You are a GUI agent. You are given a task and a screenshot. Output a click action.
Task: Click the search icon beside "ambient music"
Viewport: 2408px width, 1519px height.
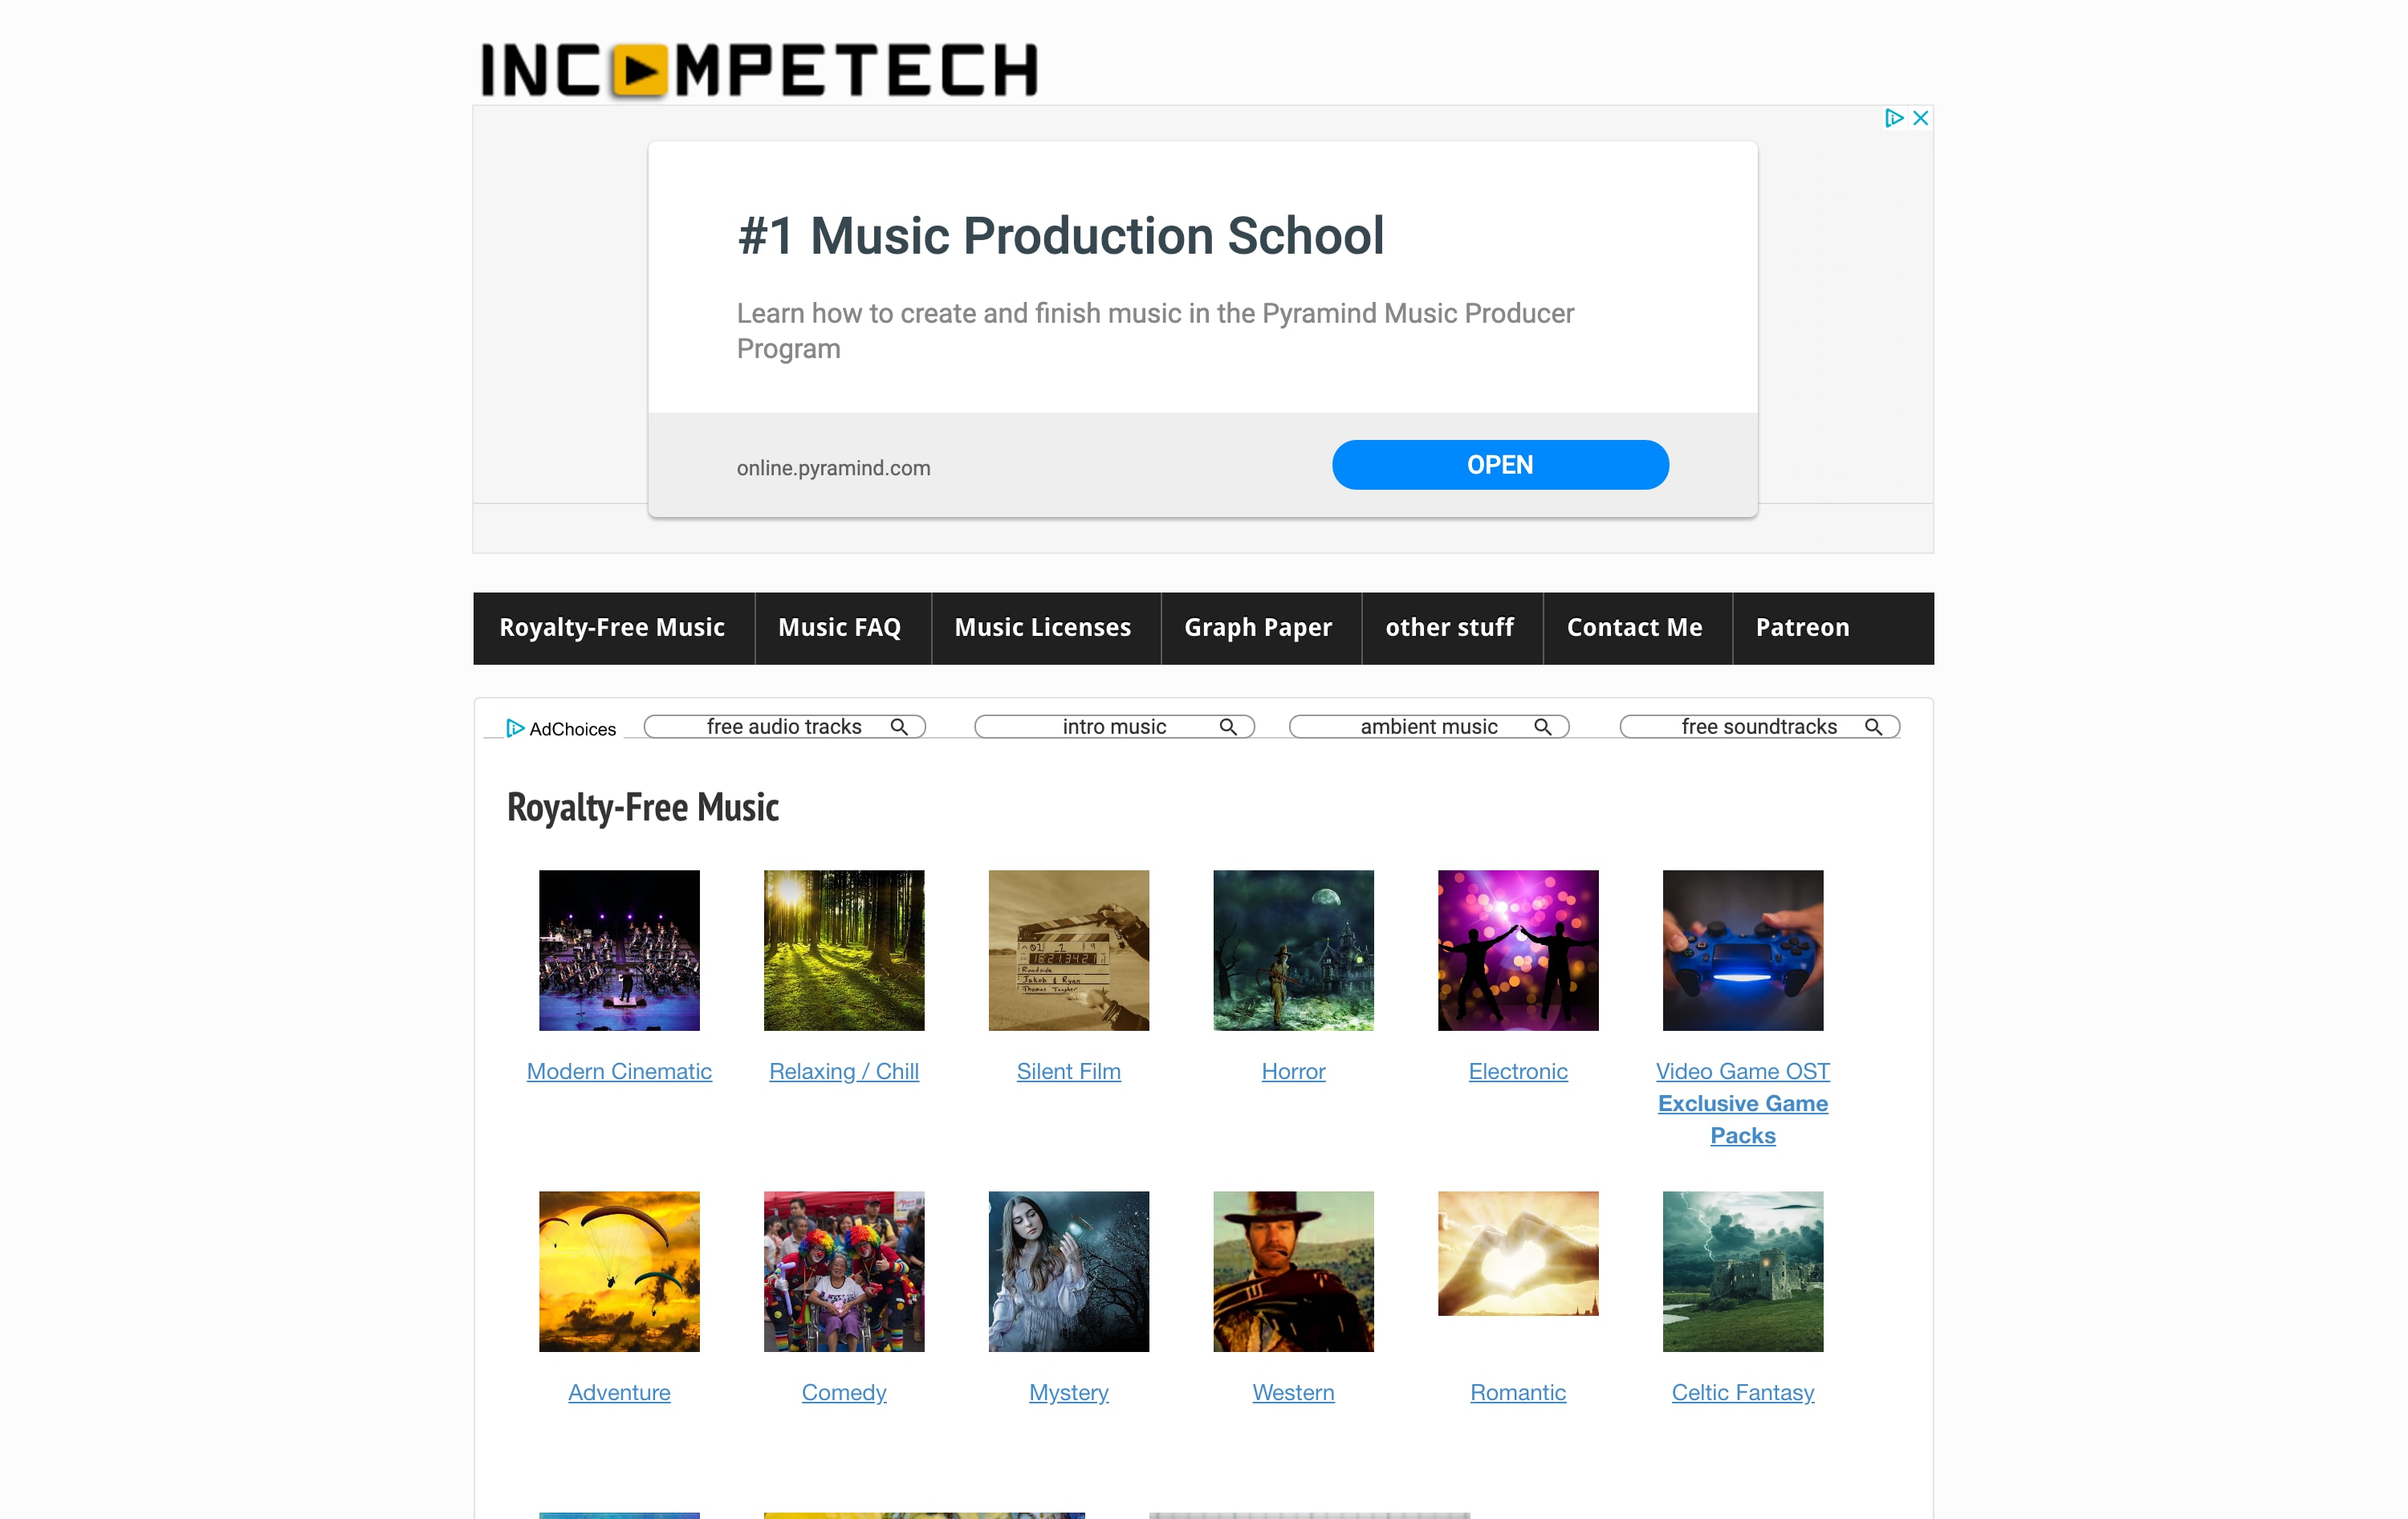1543,726
